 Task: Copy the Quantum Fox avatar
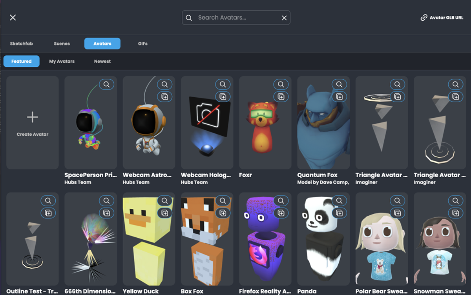339,97
